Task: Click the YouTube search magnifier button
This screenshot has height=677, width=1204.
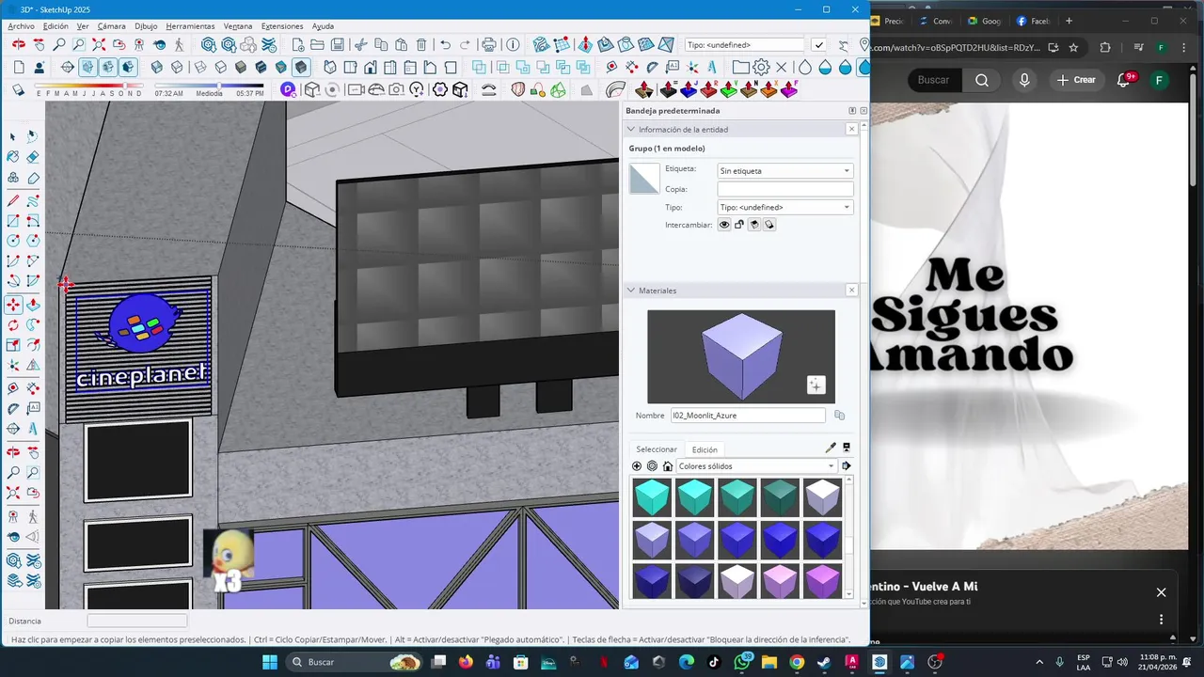Action: point(982,80)
